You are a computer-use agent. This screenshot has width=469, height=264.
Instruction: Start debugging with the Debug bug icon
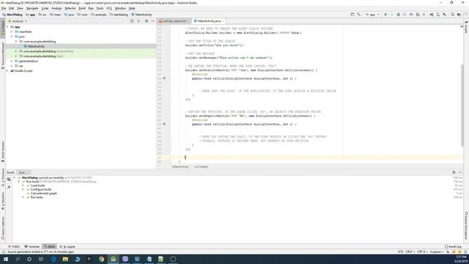coord(398,15)
